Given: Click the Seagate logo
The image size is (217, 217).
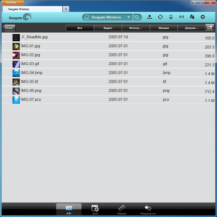Looking at the screenshot, I should (x=20, y=17).
